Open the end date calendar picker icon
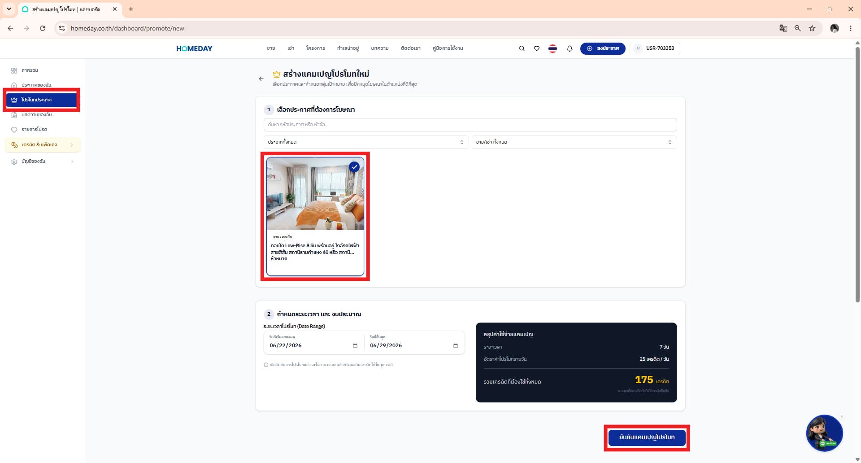The image size is (861, 463). (456, 345)
